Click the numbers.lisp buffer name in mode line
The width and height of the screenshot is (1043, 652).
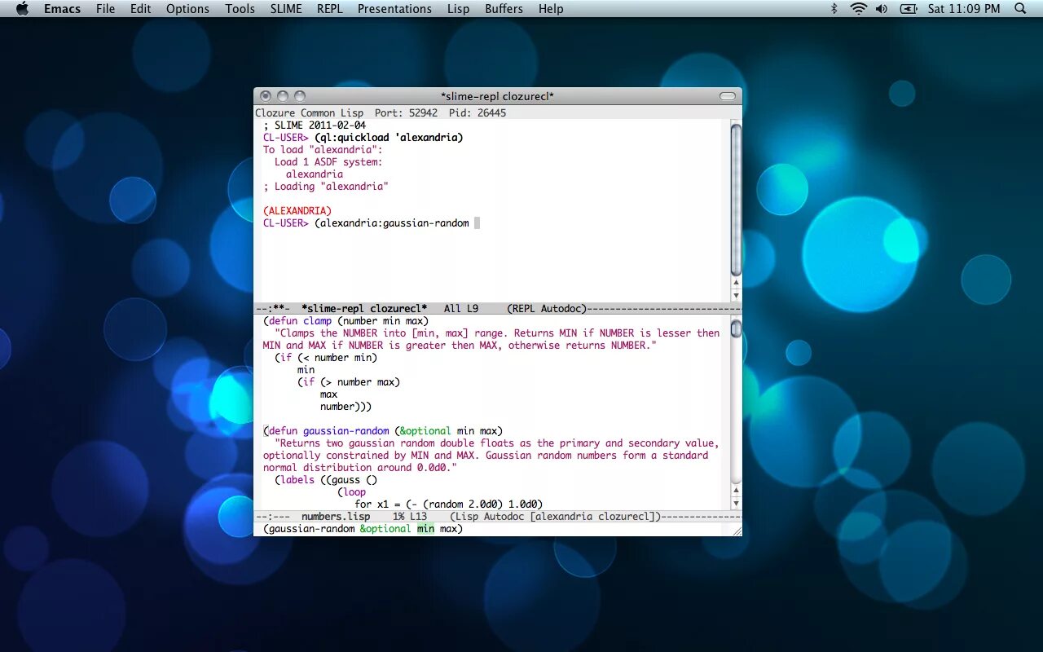(336, 517)
